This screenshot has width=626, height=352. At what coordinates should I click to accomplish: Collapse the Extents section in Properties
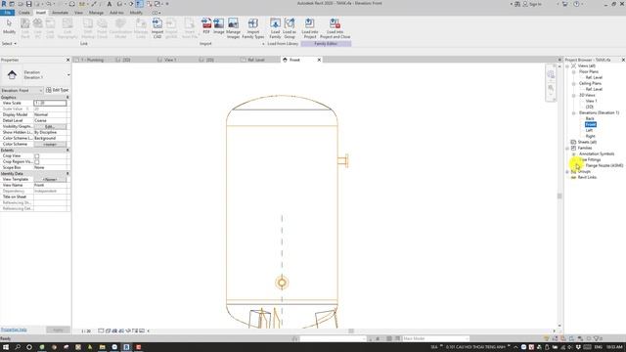[x=67, y=150]
